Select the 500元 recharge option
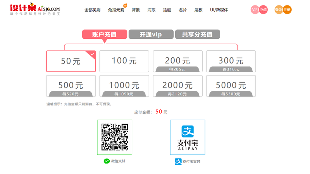Image resolution: width=310 pixels, height=174 pixels. [71, 86]
